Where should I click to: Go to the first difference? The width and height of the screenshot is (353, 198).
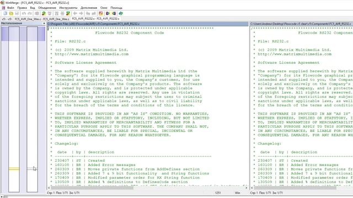[56, 13]
